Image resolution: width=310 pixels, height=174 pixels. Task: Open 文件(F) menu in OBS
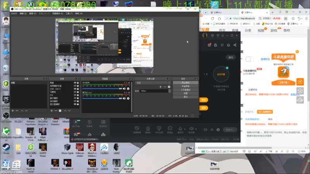(14, 14)
